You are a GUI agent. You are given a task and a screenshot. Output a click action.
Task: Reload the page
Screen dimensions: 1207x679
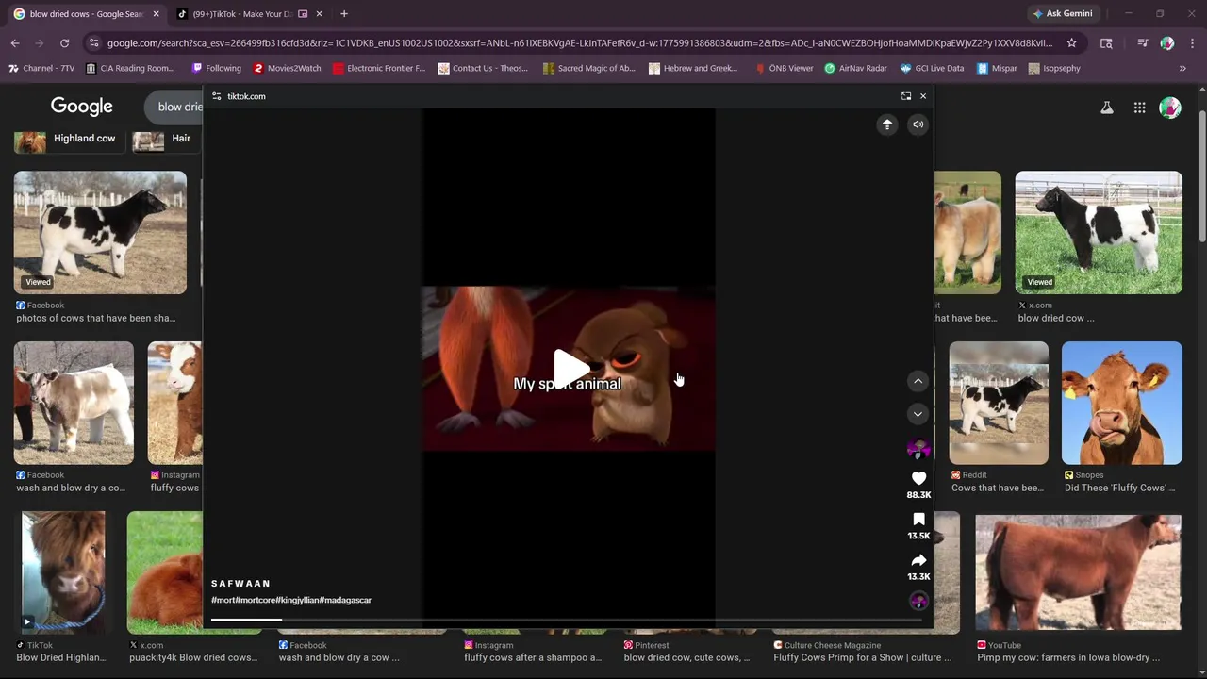click(64, 43)
